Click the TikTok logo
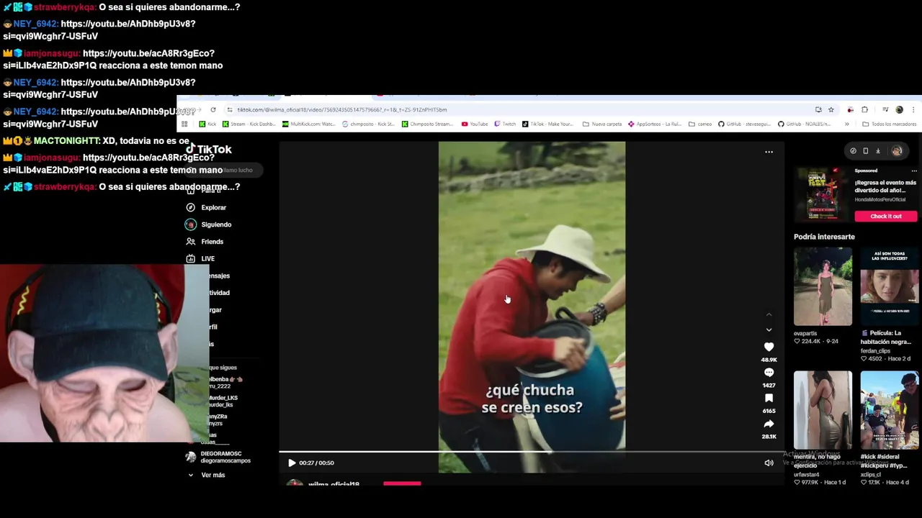The image size is (922, 518). pos(209,149)
